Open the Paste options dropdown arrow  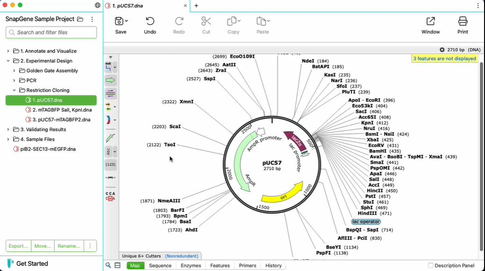coord(268,21)
